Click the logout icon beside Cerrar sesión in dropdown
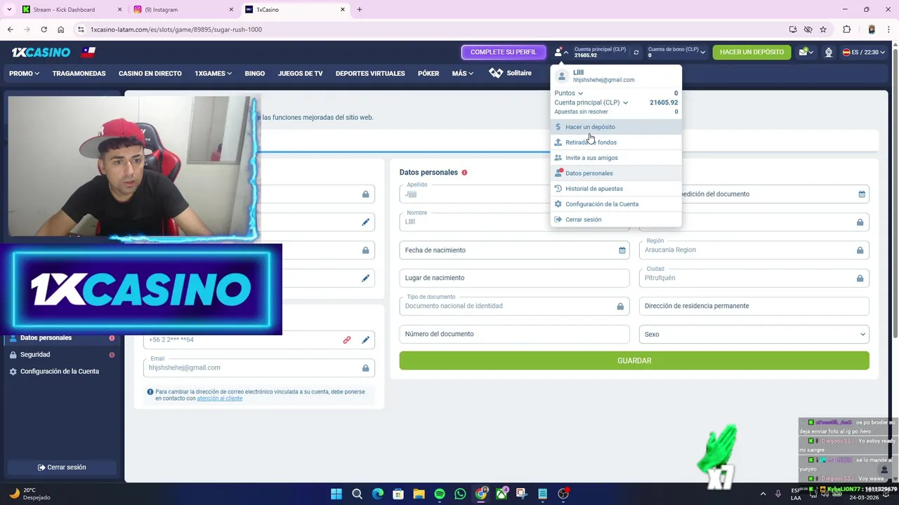Screen dimensions: 899x505 click(558, 220)
